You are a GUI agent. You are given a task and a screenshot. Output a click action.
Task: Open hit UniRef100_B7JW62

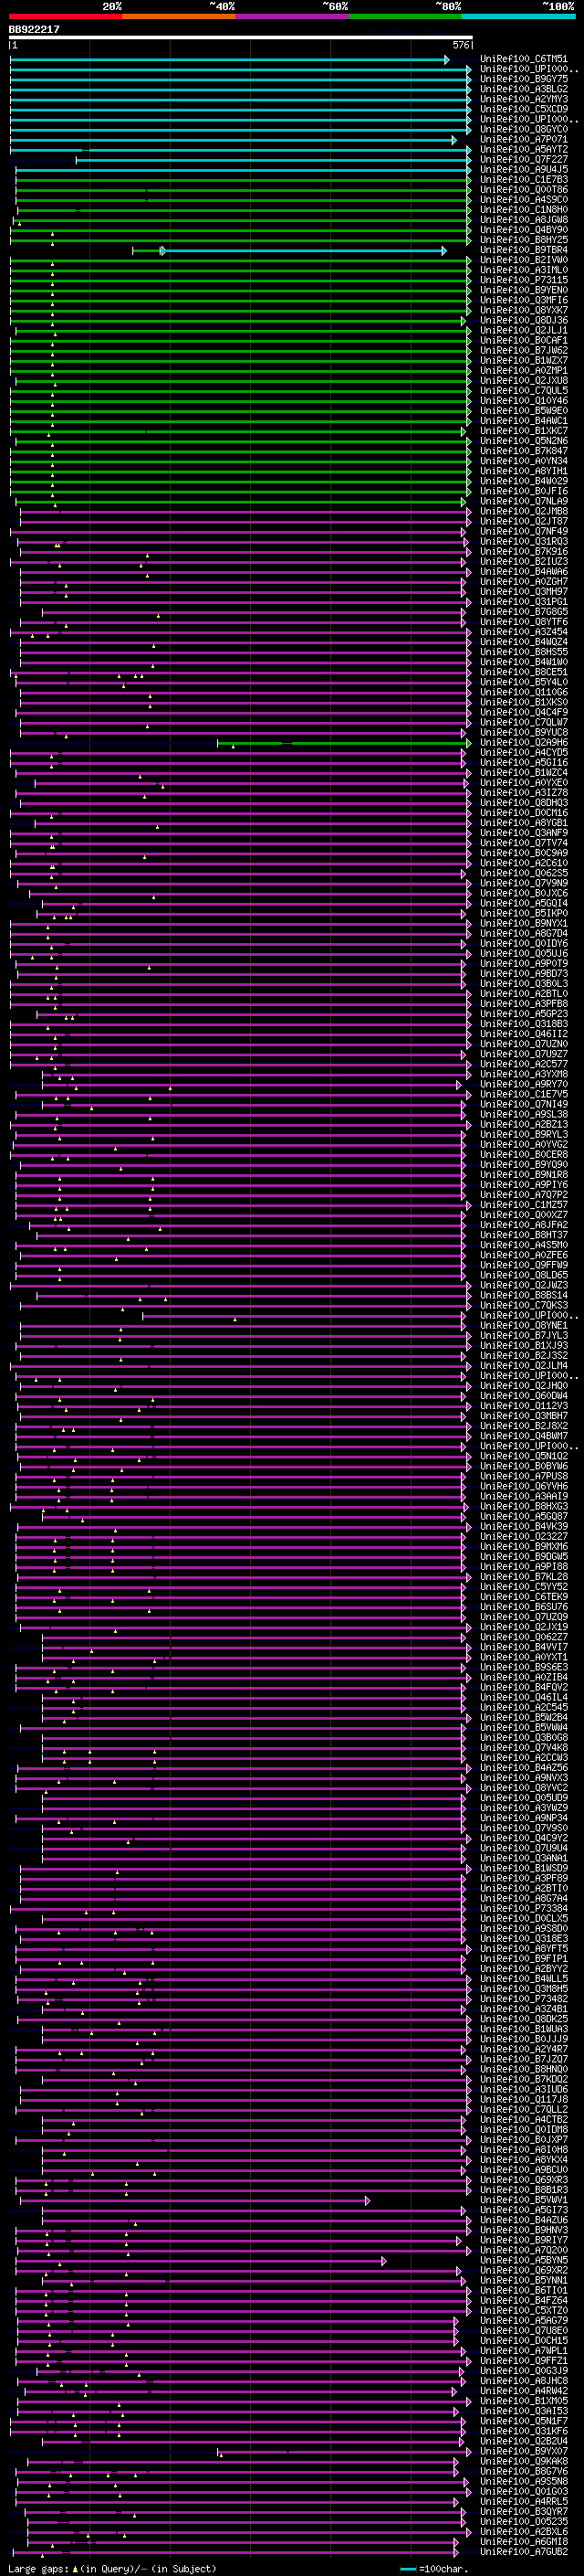point(524,350)
